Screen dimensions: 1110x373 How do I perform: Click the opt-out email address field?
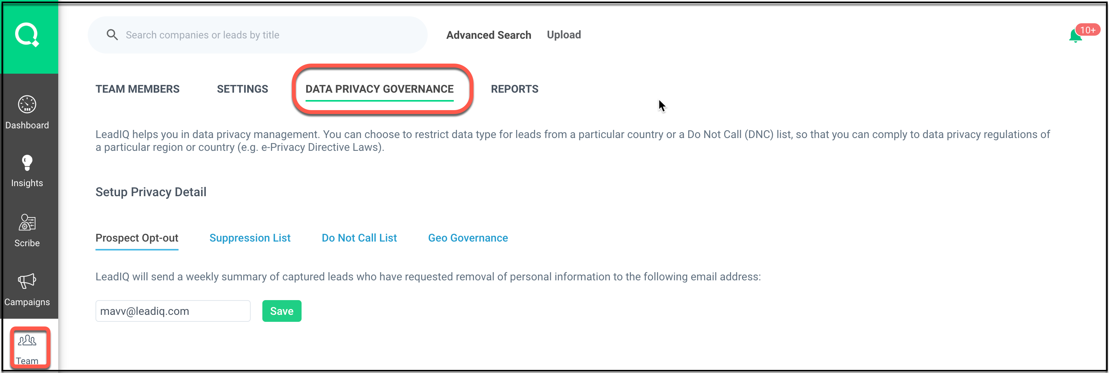click(x=173, y=311)
